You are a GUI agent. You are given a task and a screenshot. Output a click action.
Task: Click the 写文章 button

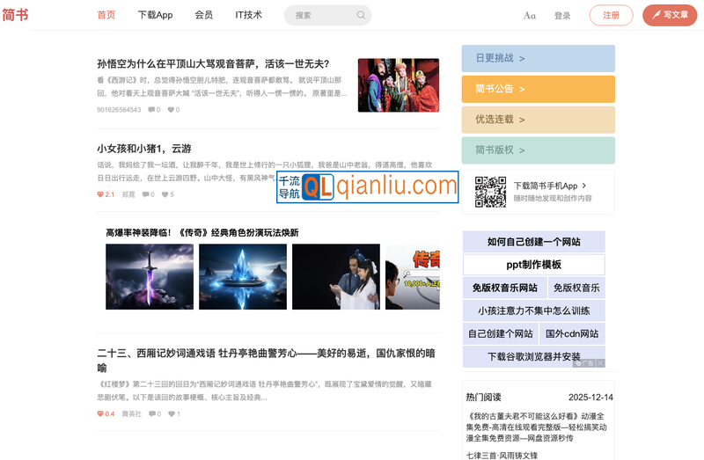(x=670, y=15)
